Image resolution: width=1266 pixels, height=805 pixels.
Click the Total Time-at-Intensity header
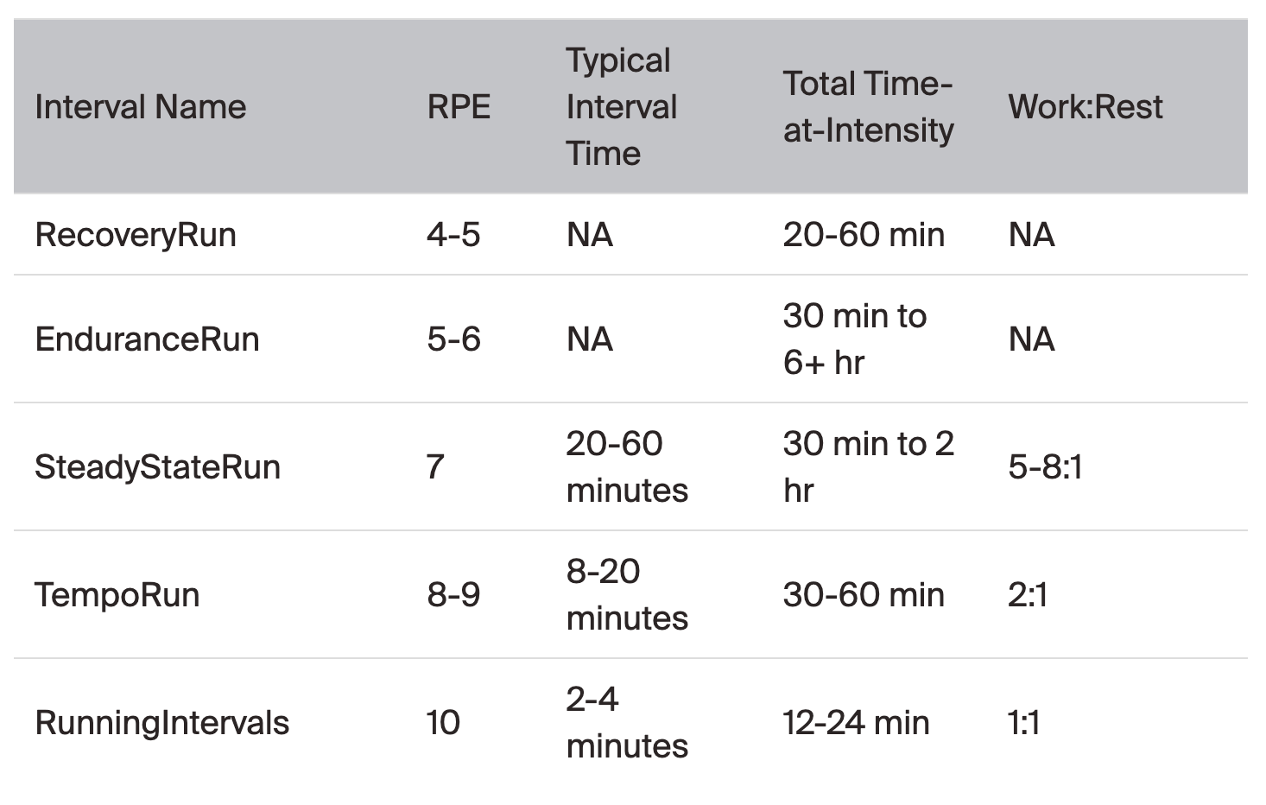click(x=868, y=107)
